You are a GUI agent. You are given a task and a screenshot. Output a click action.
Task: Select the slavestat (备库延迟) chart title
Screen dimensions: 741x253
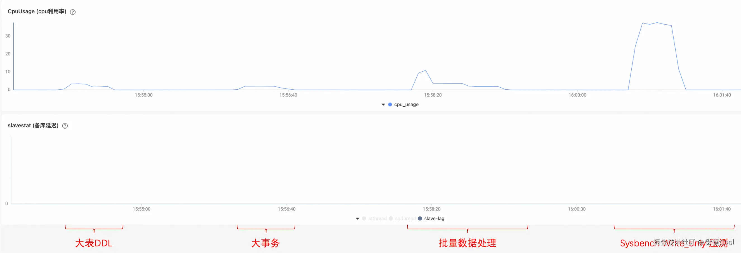33,125
